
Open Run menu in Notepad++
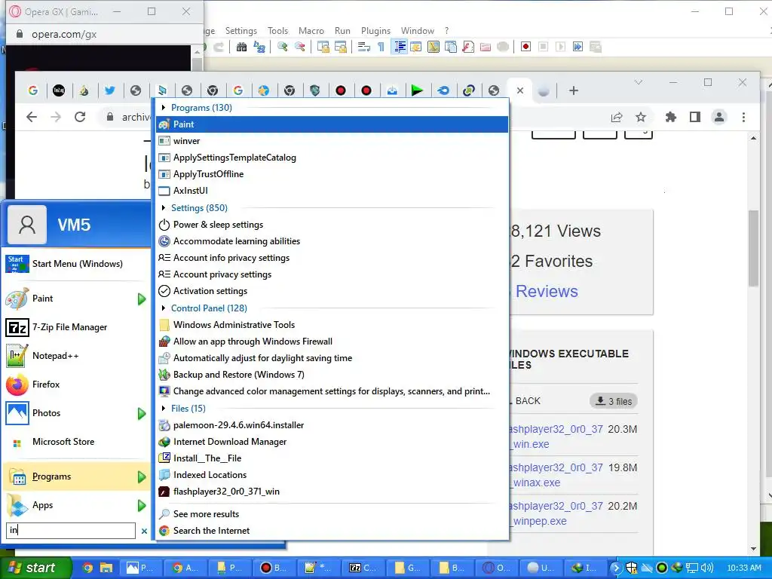point(342,30)
